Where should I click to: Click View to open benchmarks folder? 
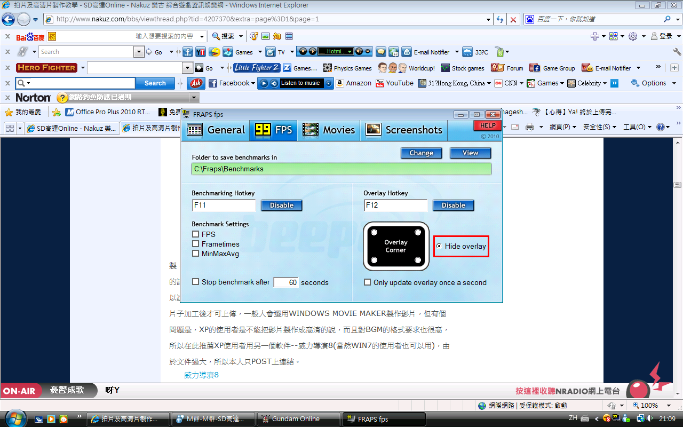(x=470, y=153)
